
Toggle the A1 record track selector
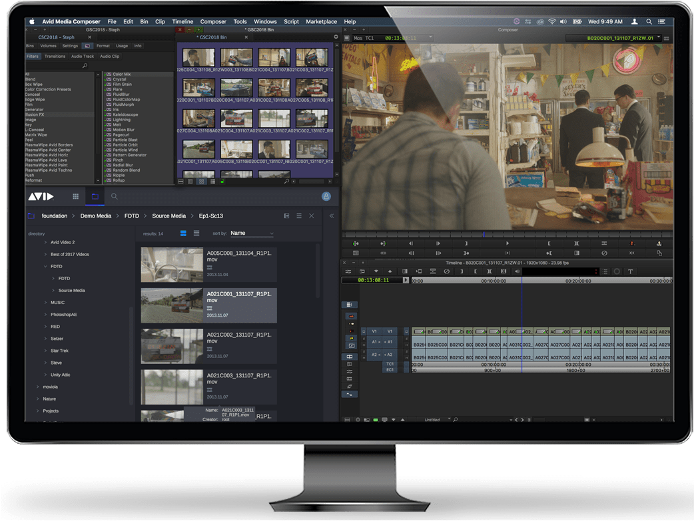pos(390,342)
